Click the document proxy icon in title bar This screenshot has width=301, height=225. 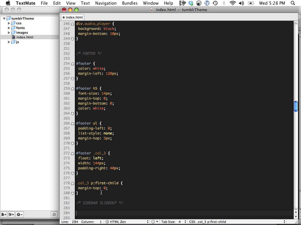click(x=152, y=10)
